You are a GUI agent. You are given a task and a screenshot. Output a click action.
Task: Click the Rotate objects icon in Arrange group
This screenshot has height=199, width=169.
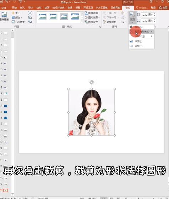[123, 22]
